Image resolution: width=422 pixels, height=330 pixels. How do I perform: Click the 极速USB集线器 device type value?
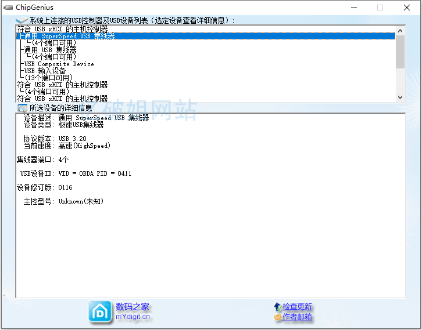point(81,125)
